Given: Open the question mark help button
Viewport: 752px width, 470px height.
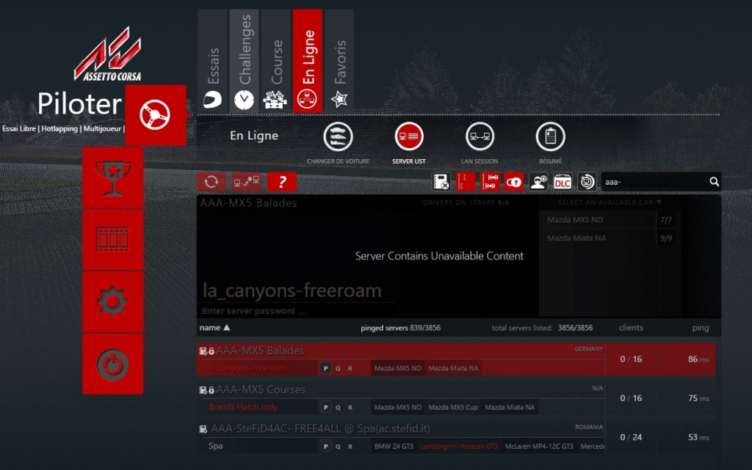Looking at the screenshot, I should 282,182.
